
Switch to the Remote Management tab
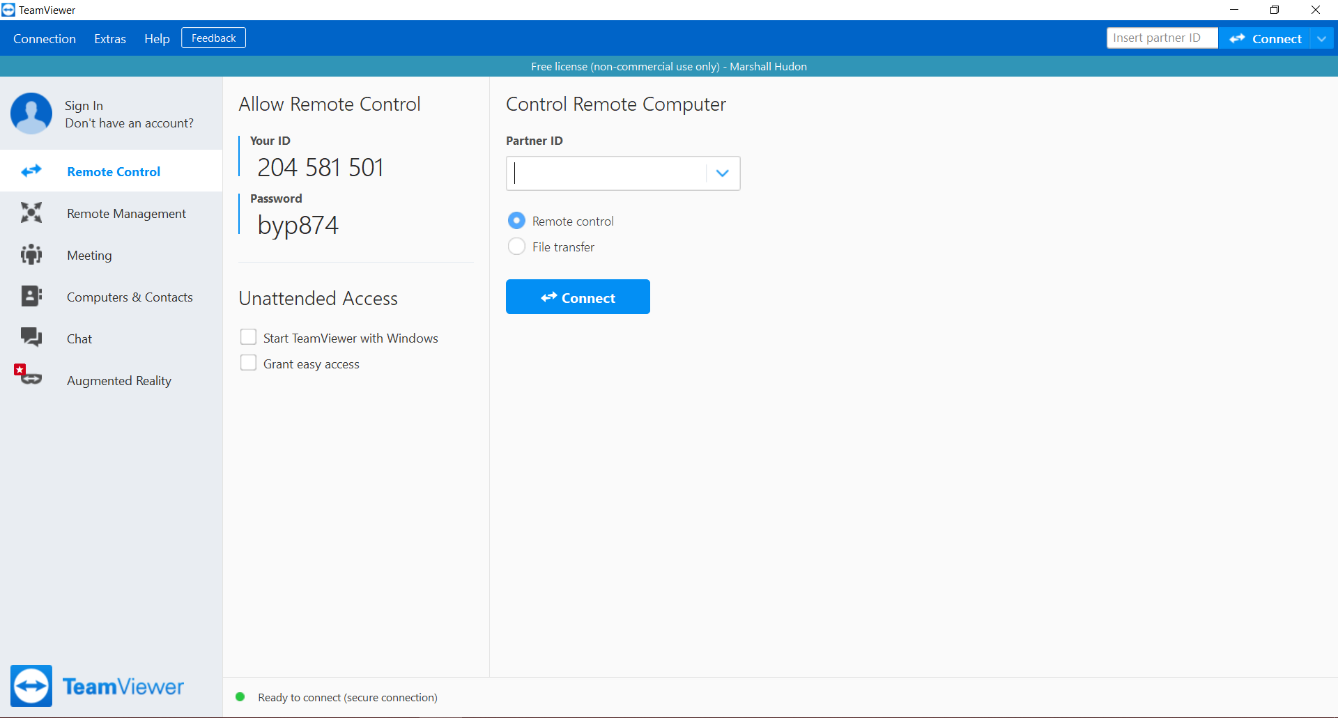click(111, 213)
